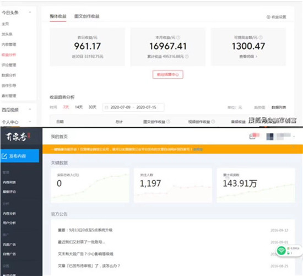The image size is (303, 276).
Task: Select the 30天 time range
Action: tap(93, 107)
